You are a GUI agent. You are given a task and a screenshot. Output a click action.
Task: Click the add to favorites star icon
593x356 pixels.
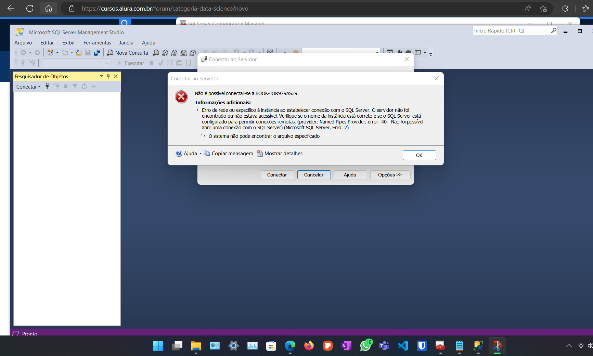pos(543,9)
